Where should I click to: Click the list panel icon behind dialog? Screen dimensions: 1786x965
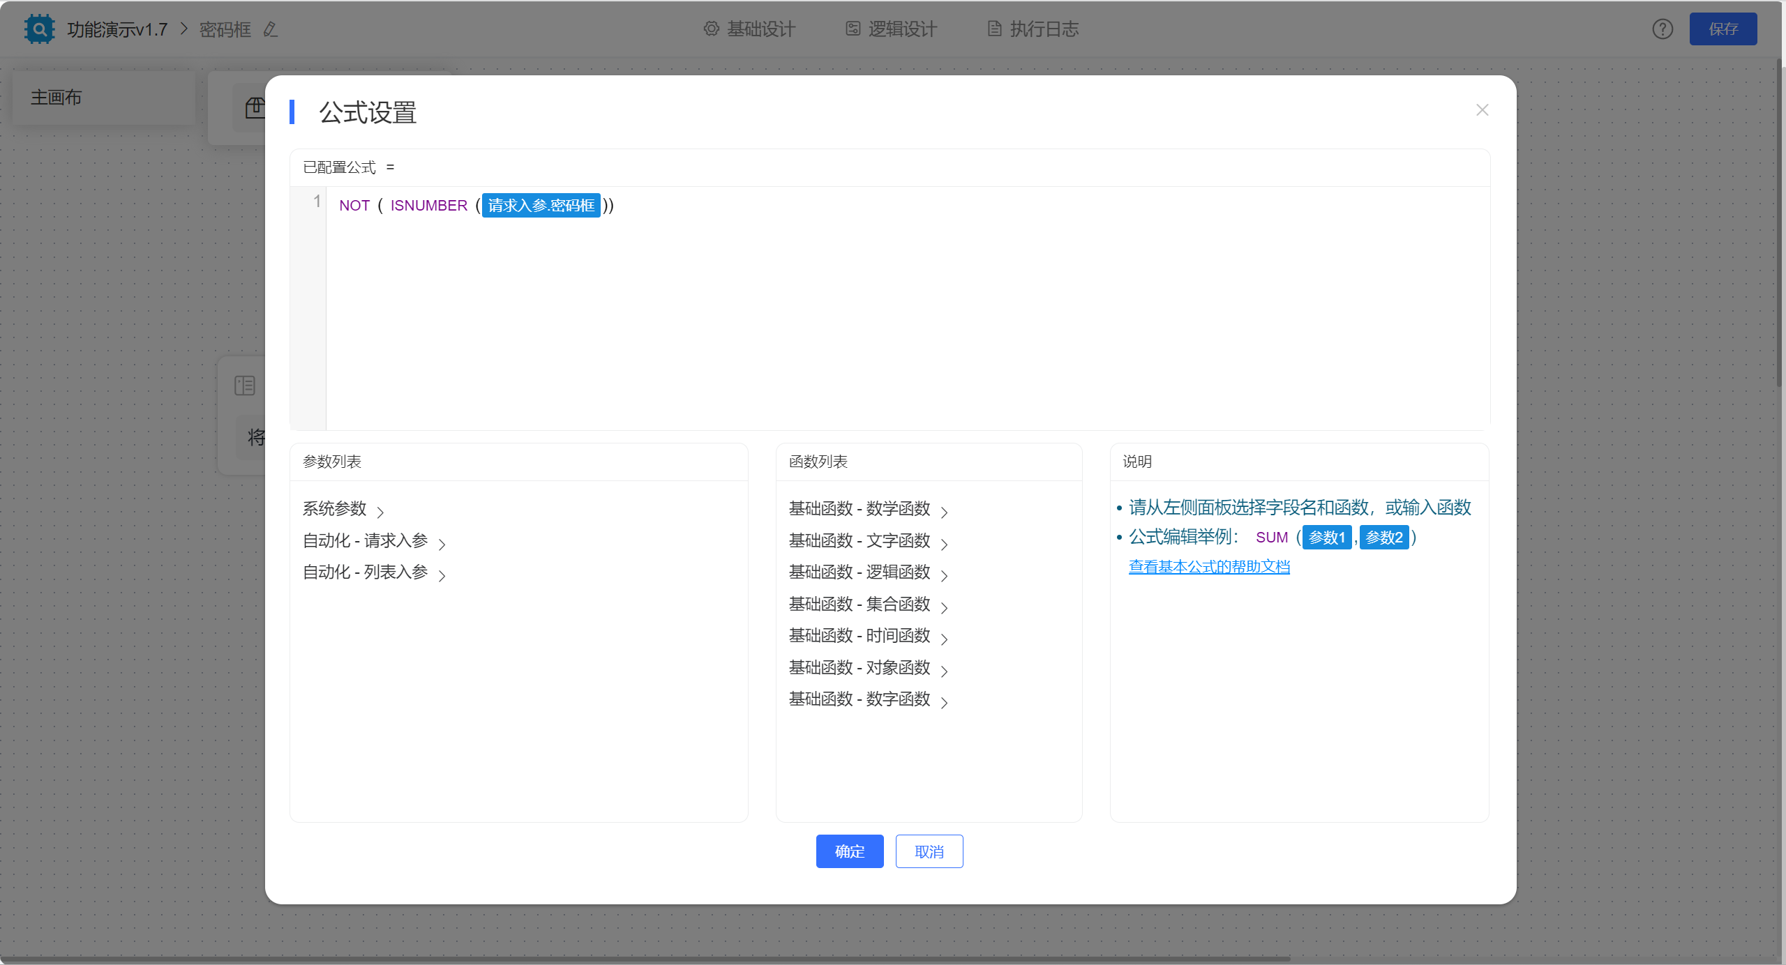tap(245, 386)
